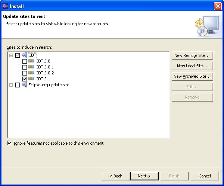Toggle Ignore features not applicable checkbox

point(9,143)
